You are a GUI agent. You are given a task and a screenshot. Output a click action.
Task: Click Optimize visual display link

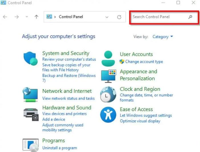(x=140, y=121)
